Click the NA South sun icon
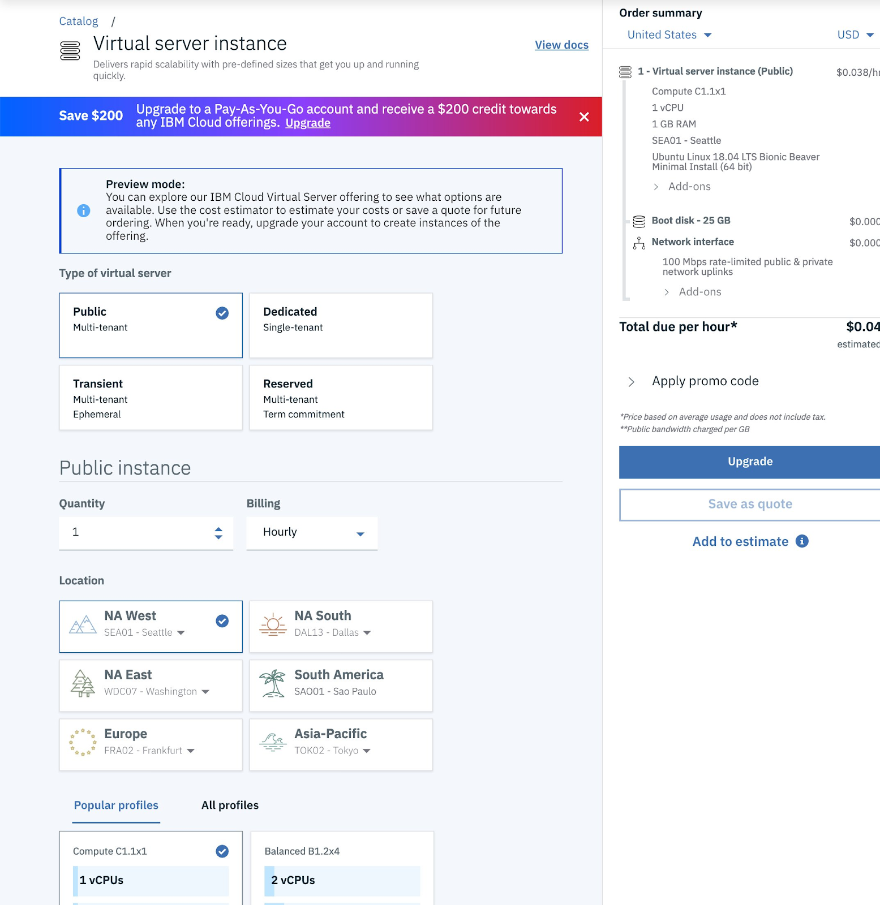Viewport: 880px width, 905px height. pyautogui.click(x=273, y=624)
